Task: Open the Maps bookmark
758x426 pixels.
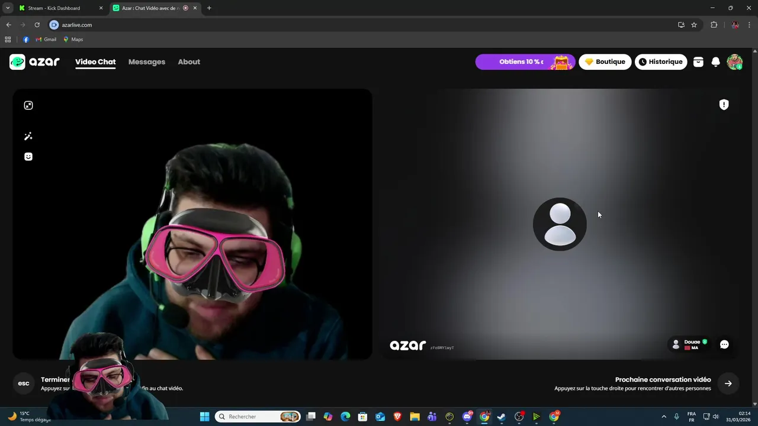Action: point(73,40)
